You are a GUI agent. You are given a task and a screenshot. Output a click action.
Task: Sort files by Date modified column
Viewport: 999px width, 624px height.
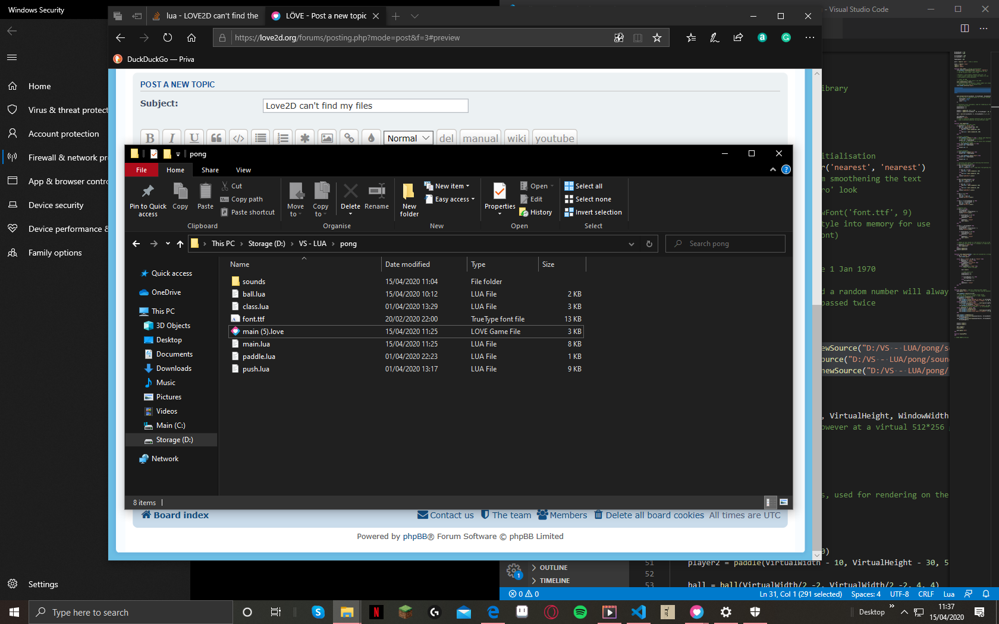(423, 264)
